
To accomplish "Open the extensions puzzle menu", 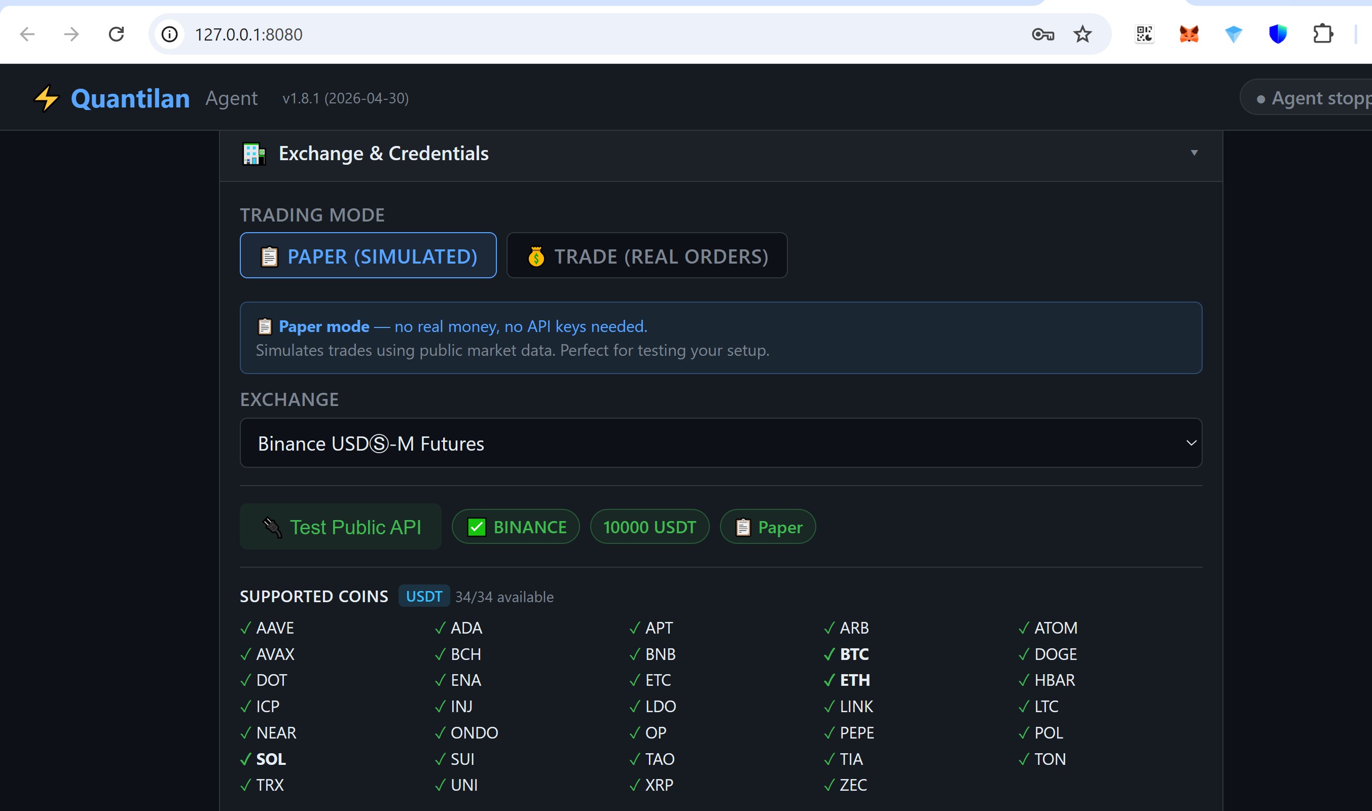I will pos(1323,34).
